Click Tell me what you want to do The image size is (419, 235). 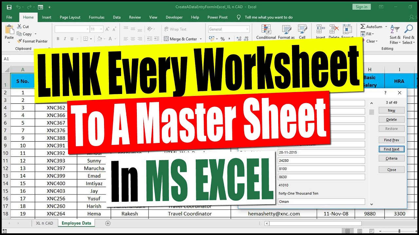269,17
